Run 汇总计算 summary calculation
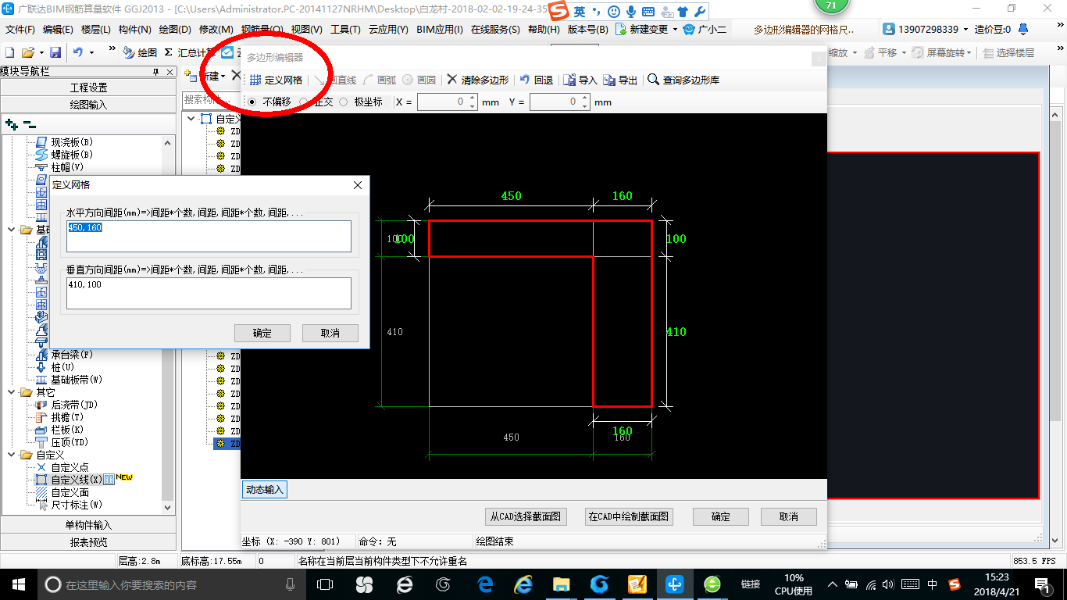The width and height of the screenshot is (1067, 600). (191, 52)
